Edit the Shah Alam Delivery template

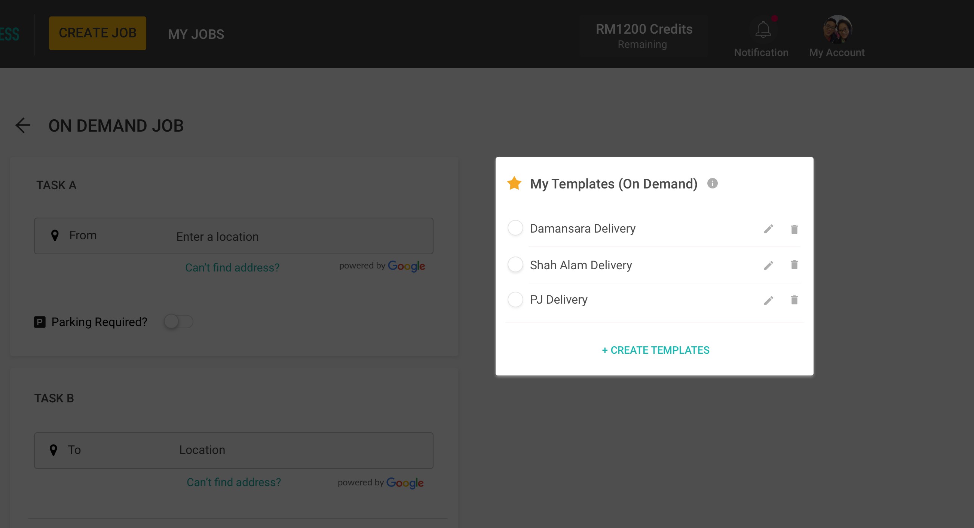point(768,265)
